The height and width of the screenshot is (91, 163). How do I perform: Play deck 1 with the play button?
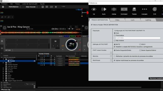(x=63, y=50)
